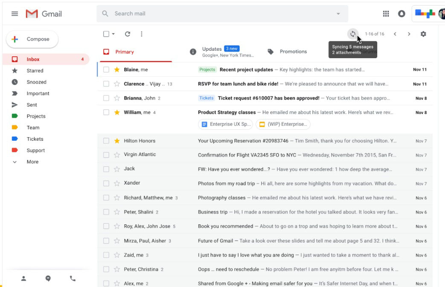Open the Starred folder
This screenshot has width=445, height=287.
point(35,71)
